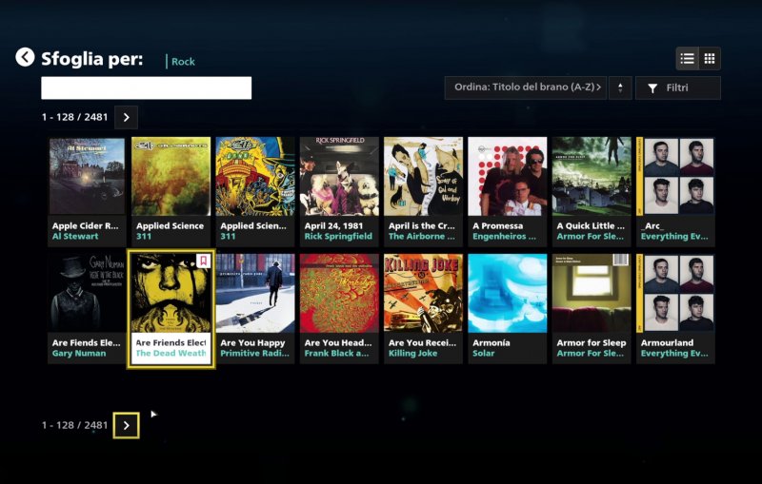Open the Filtri filter button
This screenshot has width=762, height=484.
(x=677, y=88)
